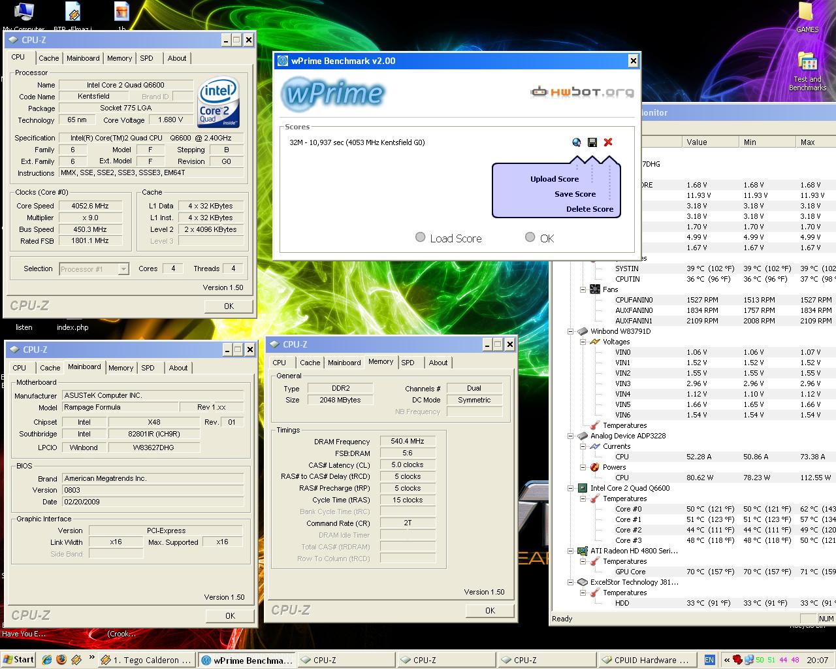Click the Fans icon in HWMonitor tree
This screenshot has width=836, height=669.
pyautogui.click(x=595, y=289)
